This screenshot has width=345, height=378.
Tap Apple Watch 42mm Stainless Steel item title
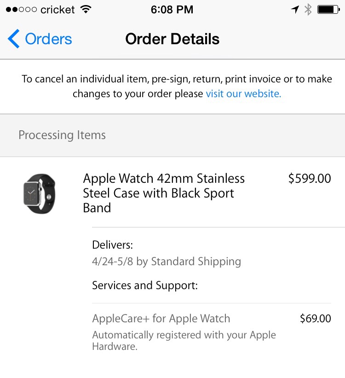click(x=164, y=193)
